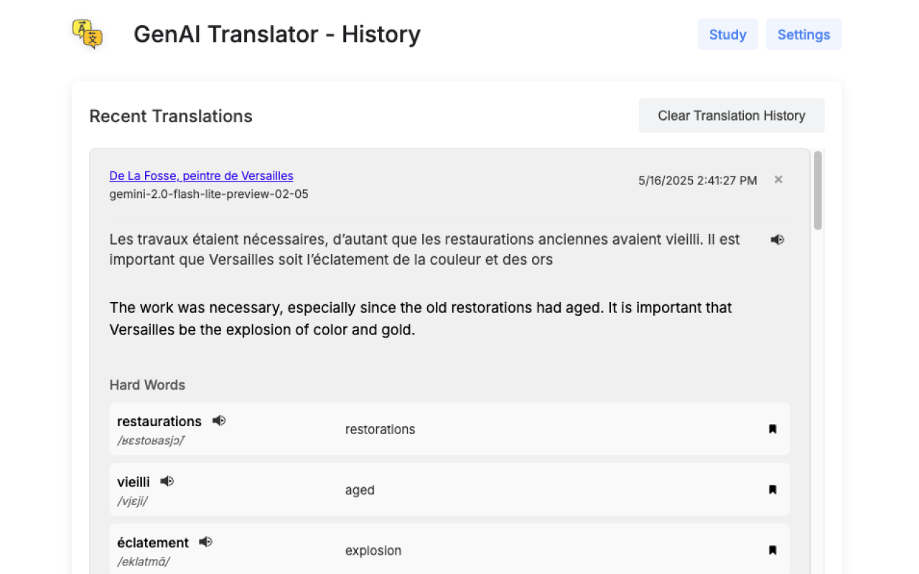Click the gemini-2.0-flash-lite model name label

[x=209, y=194]
